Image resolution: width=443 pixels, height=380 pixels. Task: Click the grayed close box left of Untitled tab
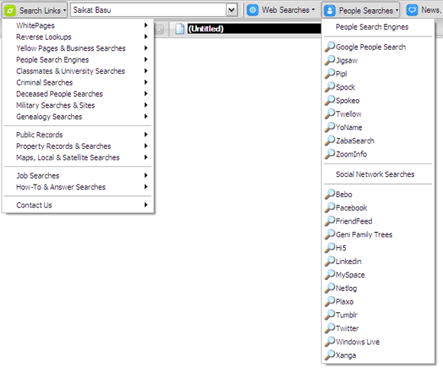pos(159,29)
